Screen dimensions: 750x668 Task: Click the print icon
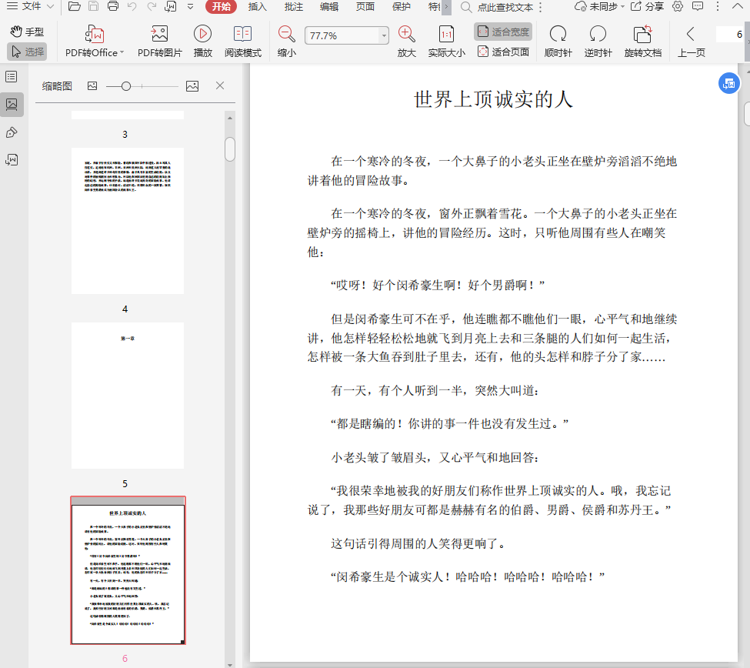pos(113,6)
